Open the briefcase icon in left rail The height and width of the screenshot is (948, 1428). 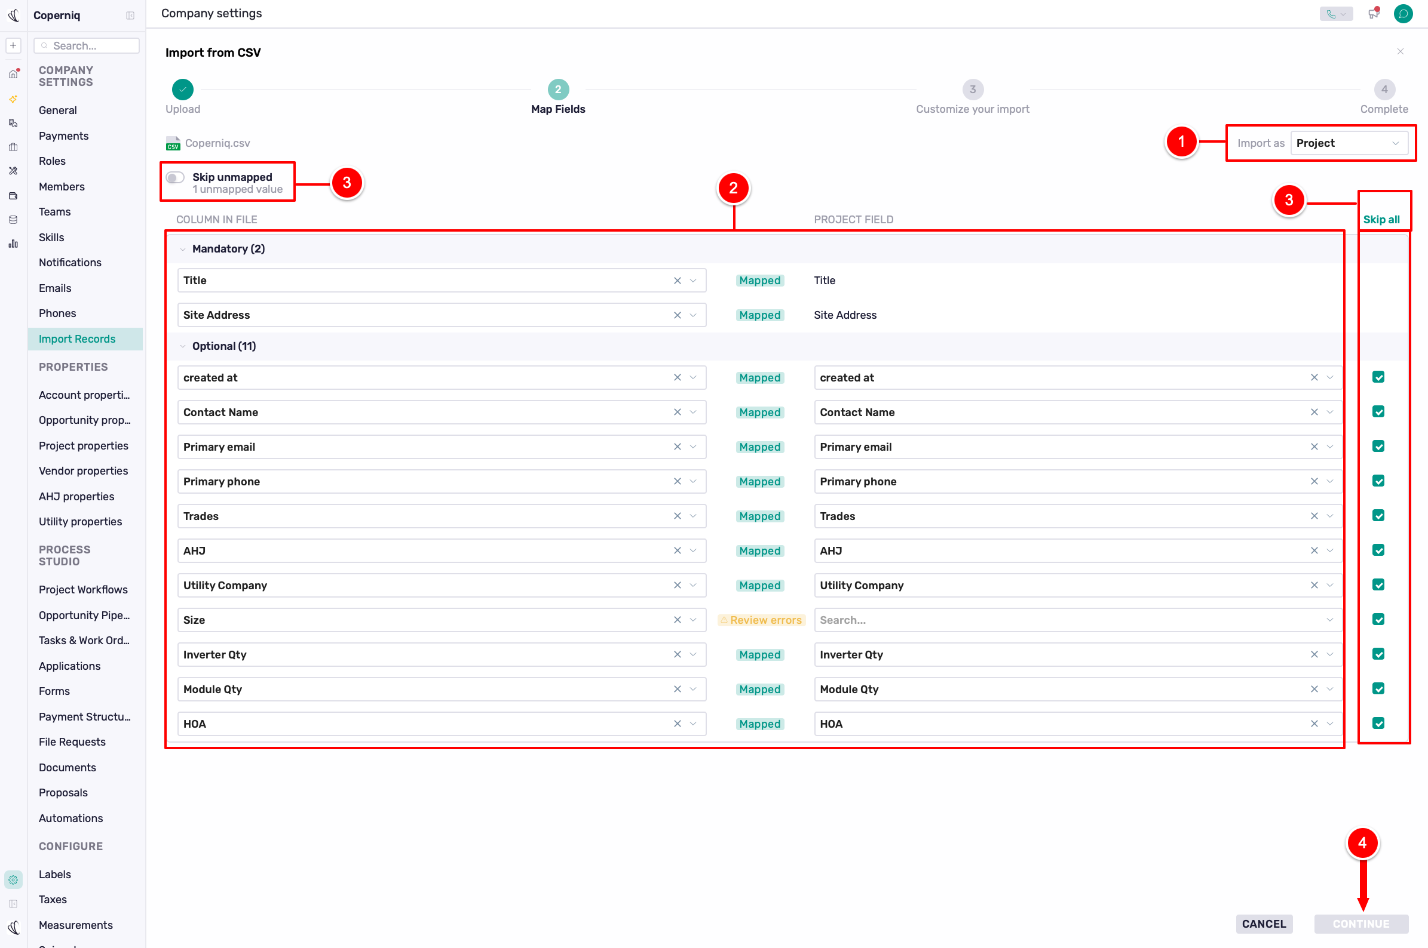(x=13, y=147)
